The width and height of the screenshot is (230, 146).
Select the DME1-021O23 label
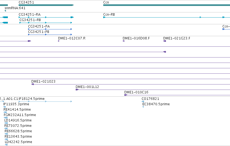pos(44,82)
